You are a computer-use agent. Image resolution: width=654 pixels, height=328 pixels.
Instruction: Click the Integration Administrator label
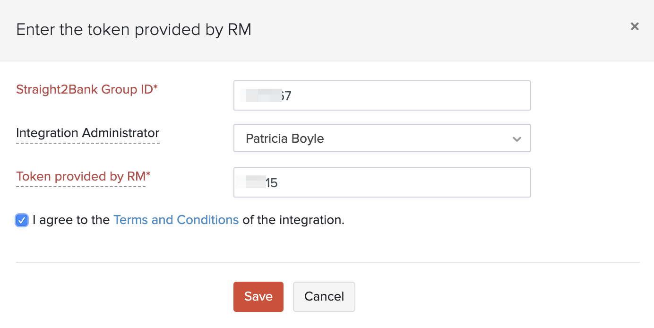[x=87, y=133]
